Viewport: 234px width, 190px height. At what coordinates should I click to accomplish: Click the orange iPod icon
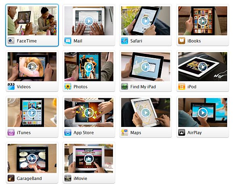pos(182,87)
